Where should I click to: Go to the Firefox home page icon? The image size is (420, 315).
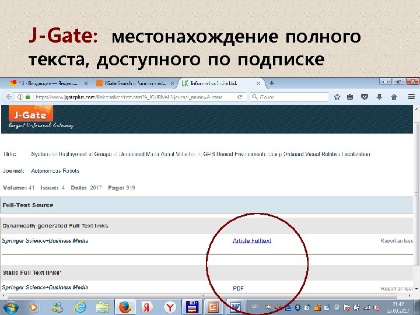pyautogui.click(x=394, y=97)
